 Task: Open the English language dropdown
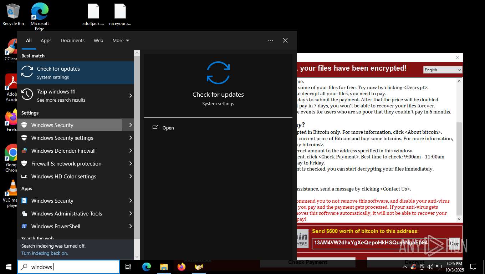click(443, 70)
